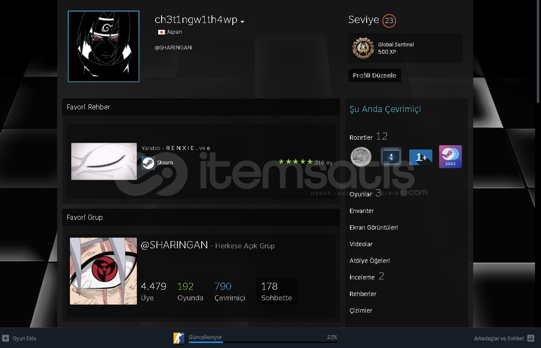The image size is (541, 348).
Task: Open the username dropdown arrow next to ch3t1ngw1th4wp
Action: tap(242, 22)
